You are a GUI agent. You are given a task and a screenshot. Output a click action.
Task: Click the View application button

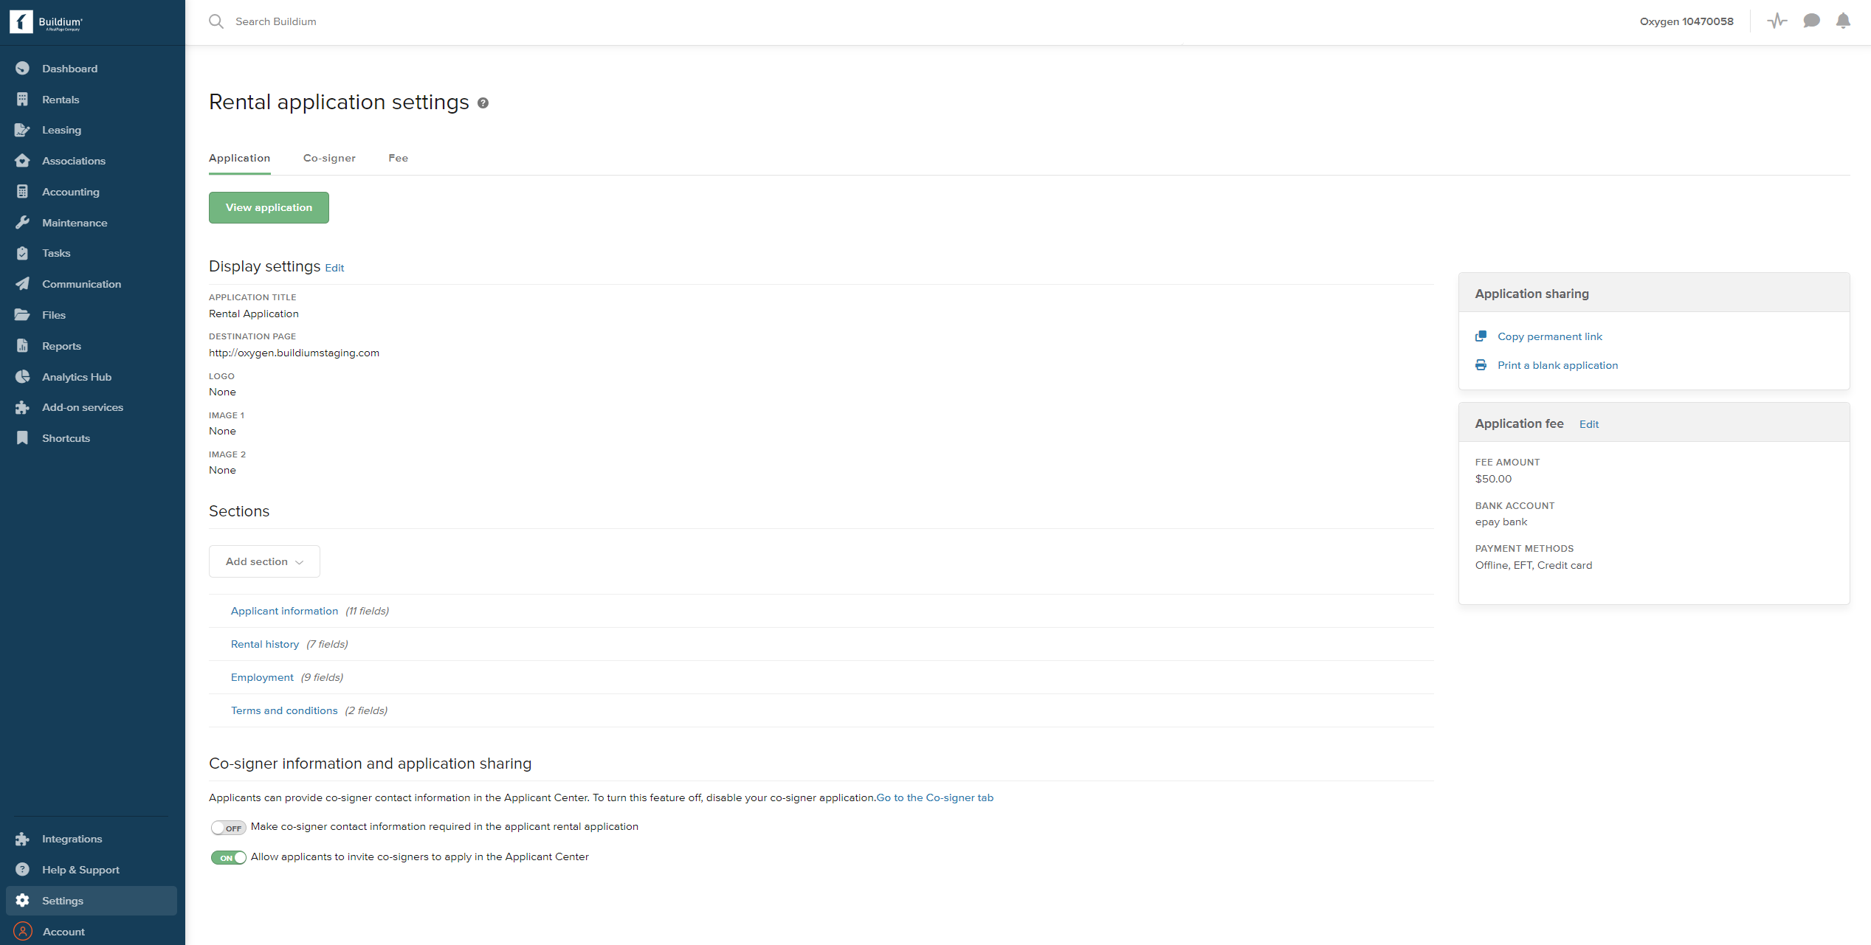point(269,207)
